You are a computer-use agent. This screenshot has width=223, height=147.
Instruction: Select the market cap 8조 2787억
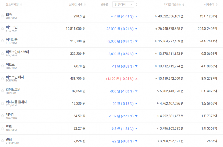209,79
